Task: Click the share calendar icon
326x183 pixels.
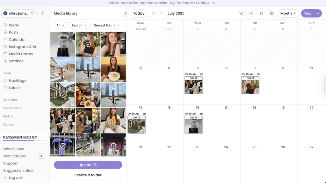Action: (x=251, y=13)
